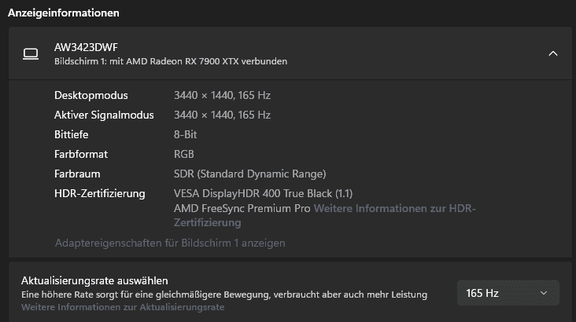This screenshot has width=576, height=322.
Task: Select the AW3423DWF monitor name
Action: pos(86,47)
